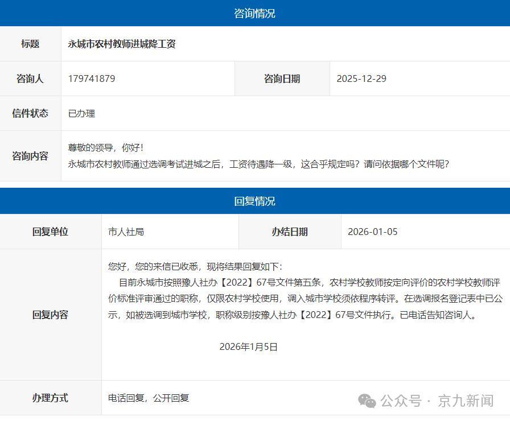Image resolution: width=510 pixels, height=421 pixels.
Task: Click the inquirer ID 179741879
Action: coord(92,79)
